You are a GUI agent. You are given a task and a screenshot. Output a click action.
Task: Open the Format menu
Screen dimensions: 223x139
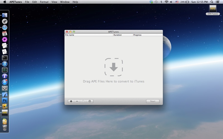point(44,2)
